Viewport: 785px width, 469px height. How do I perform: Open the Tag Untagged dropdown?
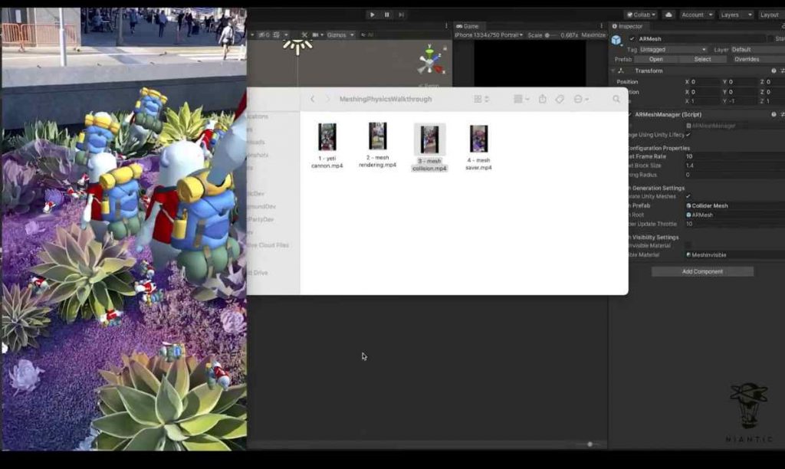coord(673,50)
